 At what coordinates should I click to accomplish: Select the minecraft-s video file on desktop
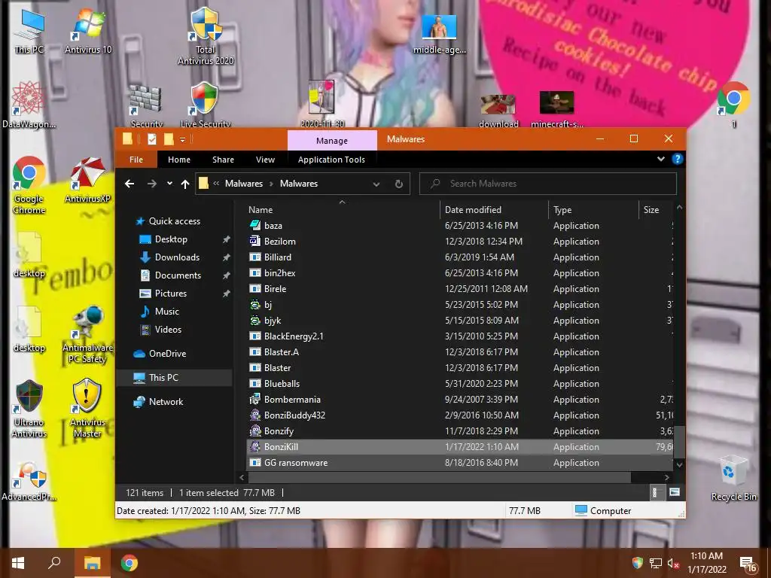pyautogui.click(x=556, y=109)
